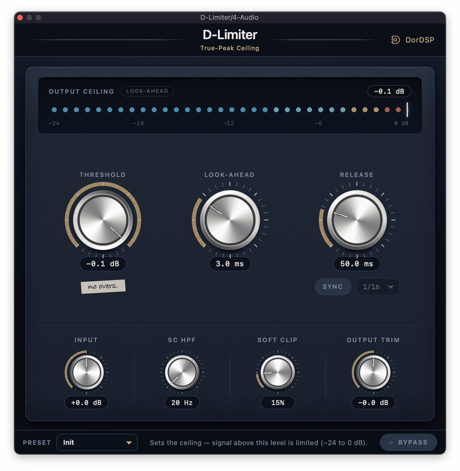
Task: Click the RELEASE label
Action: (357, 175)
